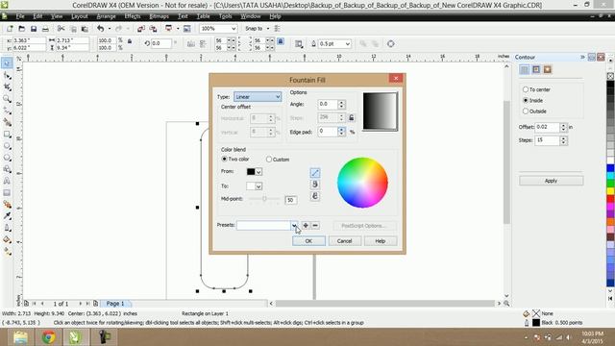Open the Tools menu
The height and width of the screenshot is (346, 615).
(x=225, y=16)
